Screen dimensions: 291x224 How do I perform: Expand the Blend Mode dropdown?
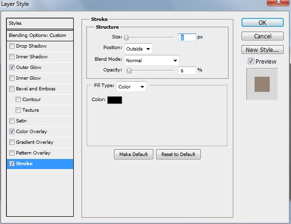tap(152, 61)
